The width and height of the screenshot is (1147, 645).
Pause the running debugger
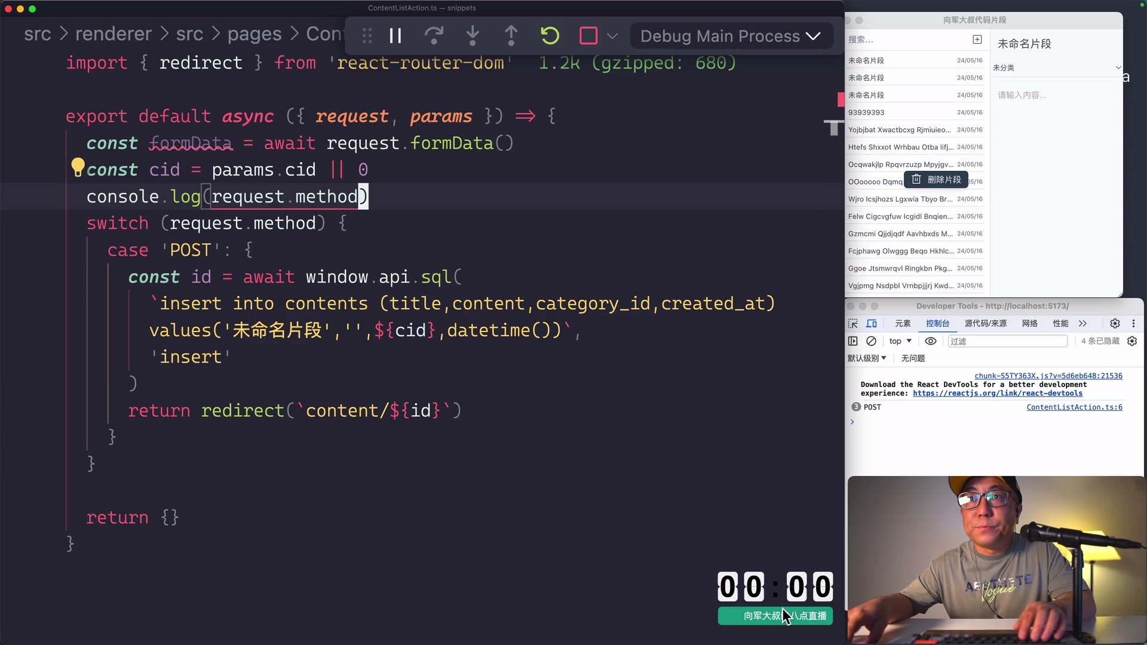[x=395, y=35]
